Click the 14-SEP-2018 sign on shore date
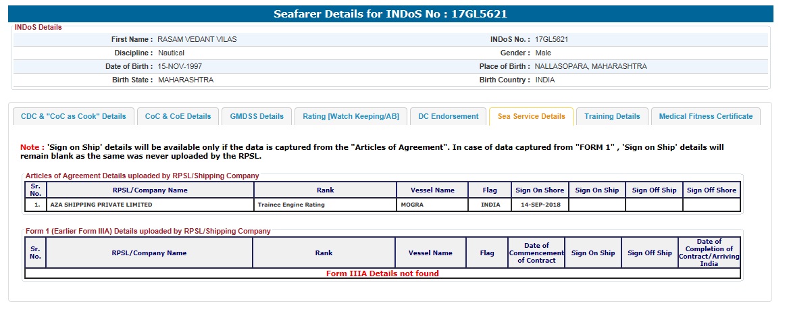Image resolution: width=789 pixels, height=316 pixels. [x=540, y=205]
